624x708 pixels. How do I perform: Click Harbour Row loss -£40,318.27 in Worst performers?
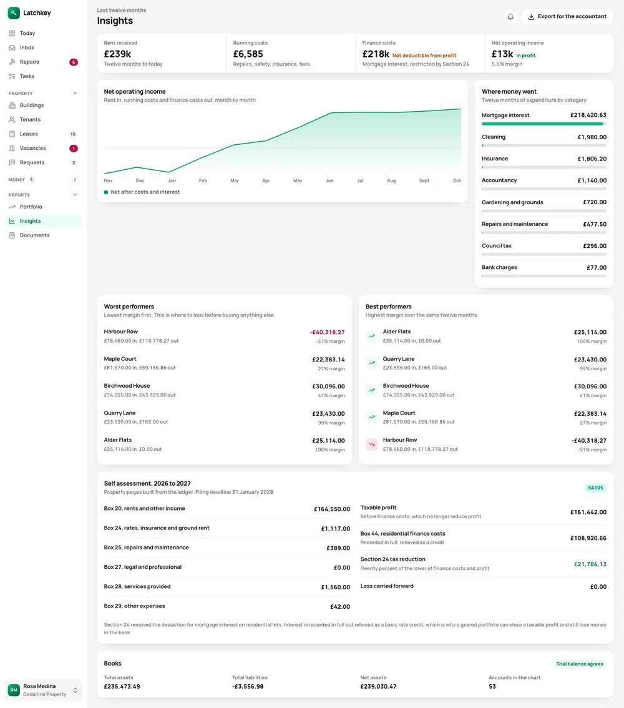327,332
